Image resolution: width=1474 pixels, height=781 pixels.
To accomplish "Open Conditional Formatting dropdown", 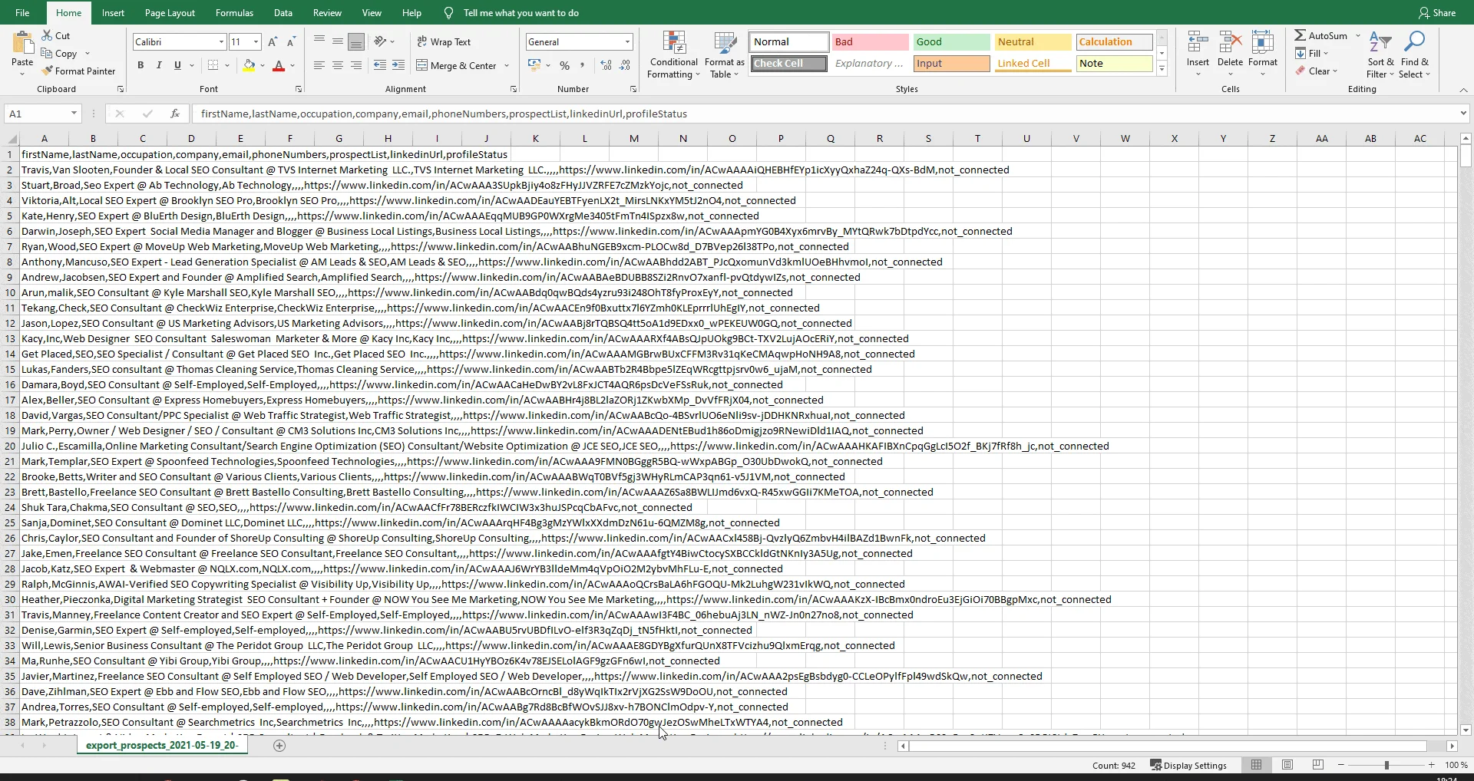I will point(673,54).
